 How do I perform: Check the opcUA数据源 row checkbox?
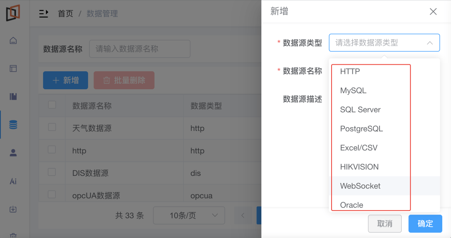(52, 194)
